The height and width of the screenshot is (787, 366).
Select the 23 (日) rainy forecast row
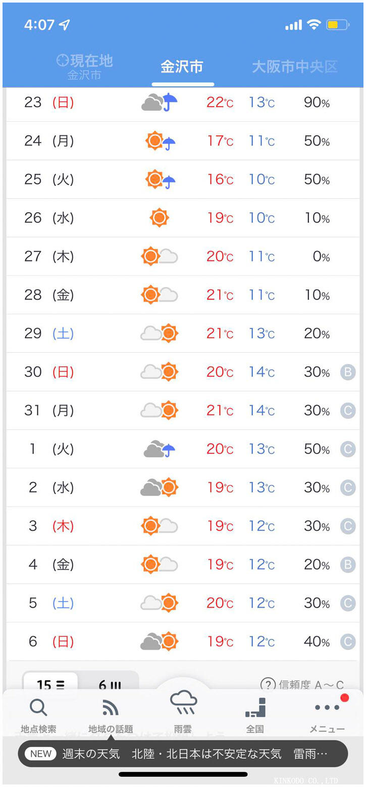(x=183, y=103)
